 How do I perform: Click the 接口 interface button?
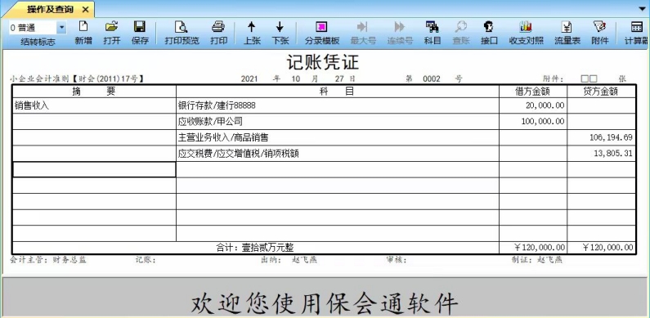(489, 33)
